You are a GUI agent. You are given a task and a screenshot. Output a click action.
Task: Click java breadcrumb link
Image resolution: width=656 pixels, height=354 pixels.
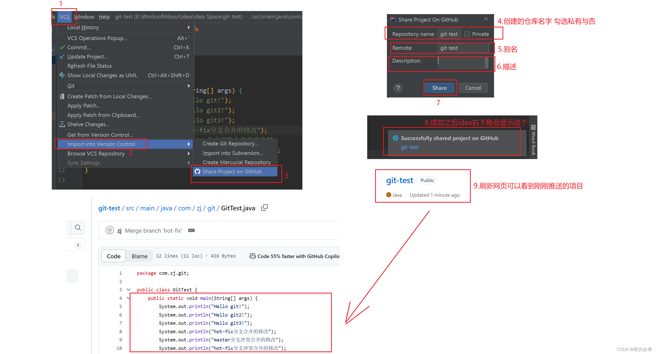point(166,208)
